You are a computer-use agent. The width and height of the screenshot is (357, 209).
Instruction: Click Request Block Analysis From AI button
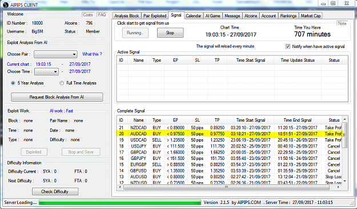click(57, 97)
